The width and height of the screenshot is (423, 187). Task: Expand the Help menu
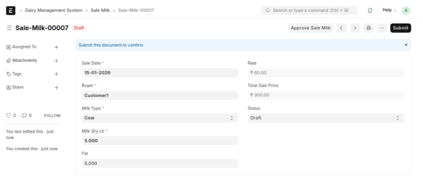point(389,10)
